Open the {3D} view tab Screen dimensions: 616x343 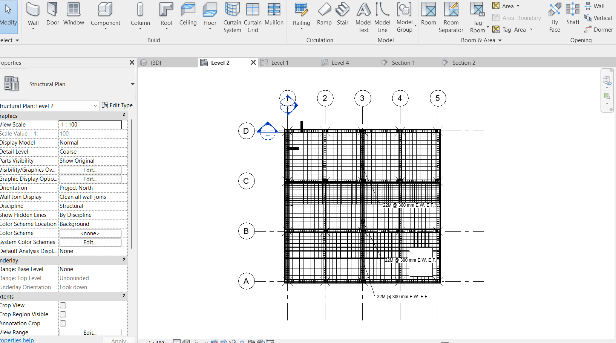point(156,63)
